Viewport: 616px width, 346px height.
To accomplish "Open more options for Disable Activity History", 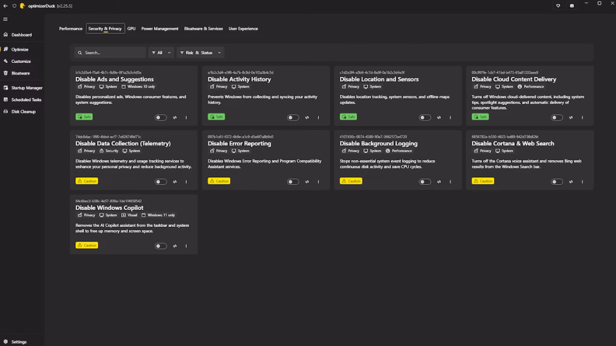I will 318,117.
